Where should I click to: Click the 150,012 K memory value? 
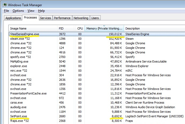pos(115,34)
